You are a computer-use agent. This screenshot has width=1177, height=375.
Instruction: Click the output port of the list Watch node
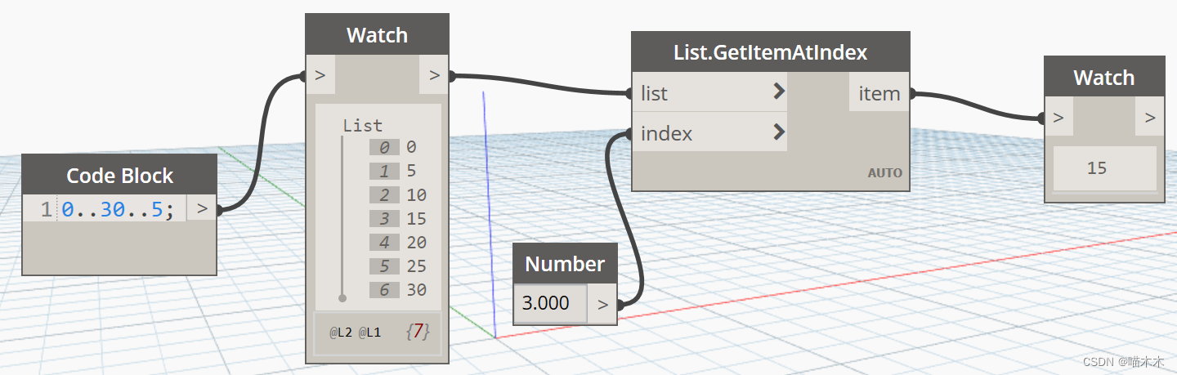coord(433,76)
